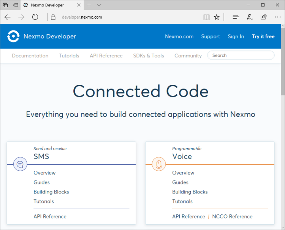Screen dimensions: 285x230
Task: Minimize the Edge browser window
Action: 248,5
